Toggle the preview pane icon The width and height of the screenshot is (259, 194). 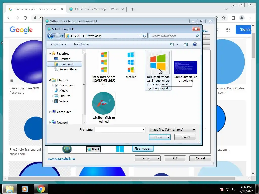(x=186, y=44)
